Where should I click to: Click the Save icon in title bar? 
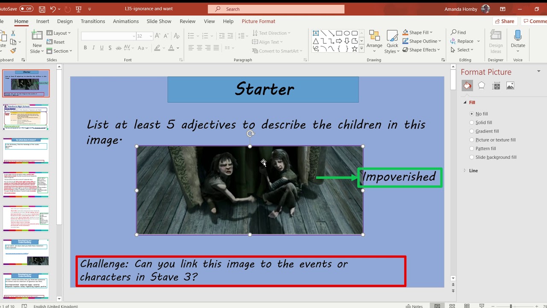click(x=42, y=9)
